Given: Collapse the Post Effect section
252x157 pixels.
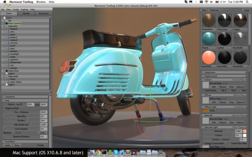Looking at the screenshot, I should [3, 142].
